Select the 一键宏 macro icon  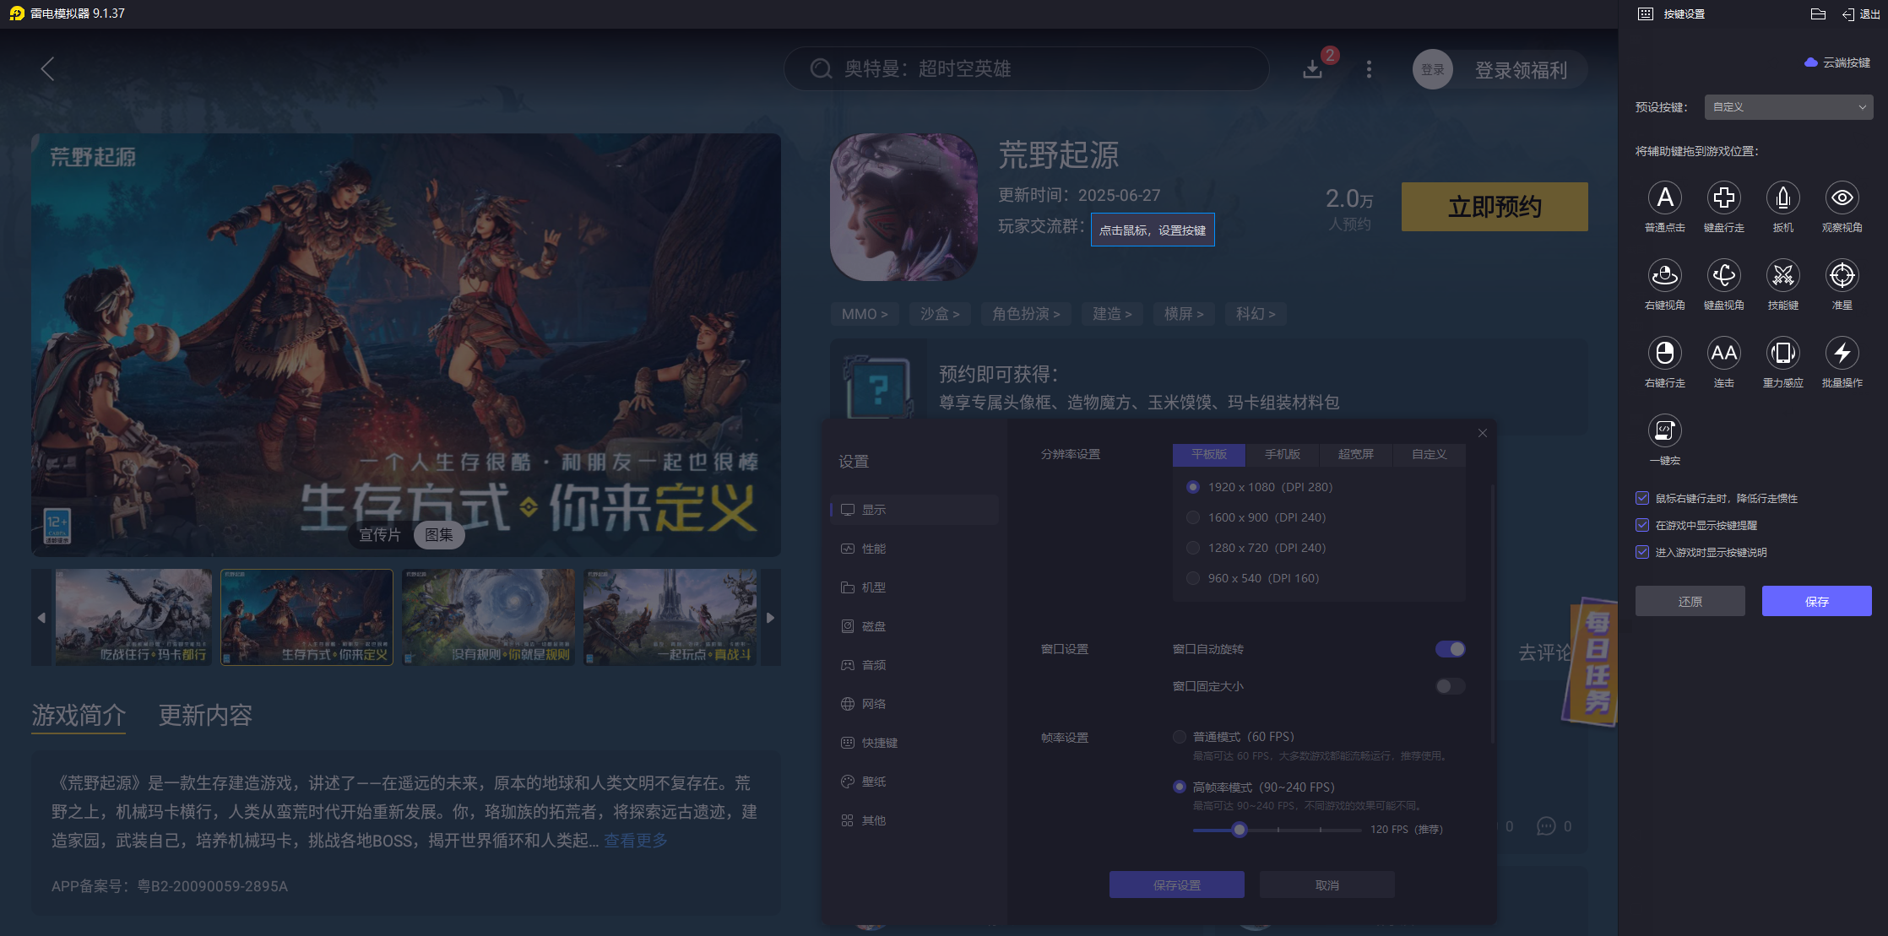(1664, 430)
